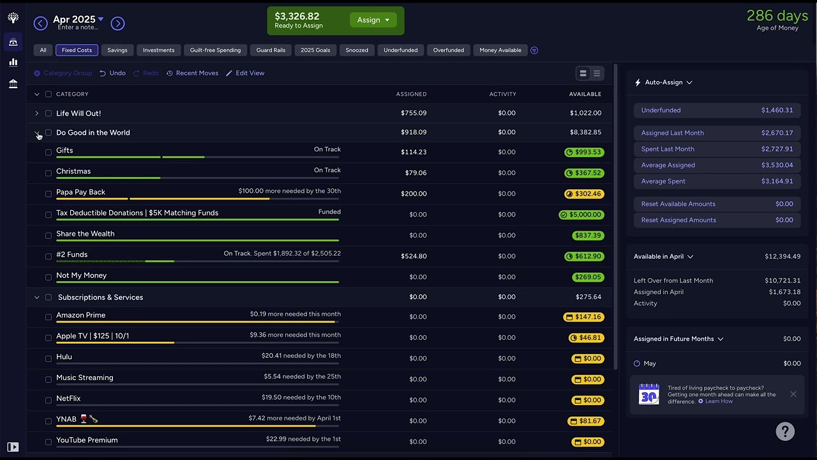Select the Papa Pay Back checkbox

(x=49, y=194)
